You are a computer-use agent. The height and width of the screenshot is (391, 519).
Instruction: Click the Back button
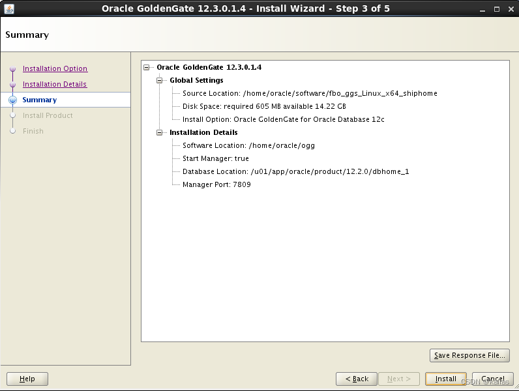357,379
